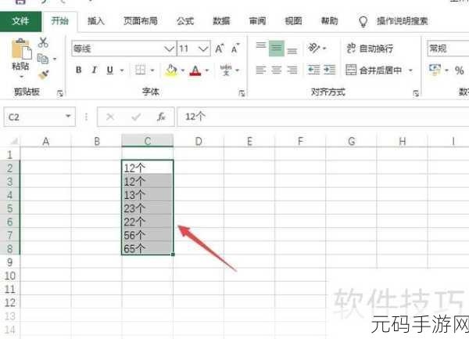
Task: Click the confirm checkmark in formula bar
Action: point(136,117)
